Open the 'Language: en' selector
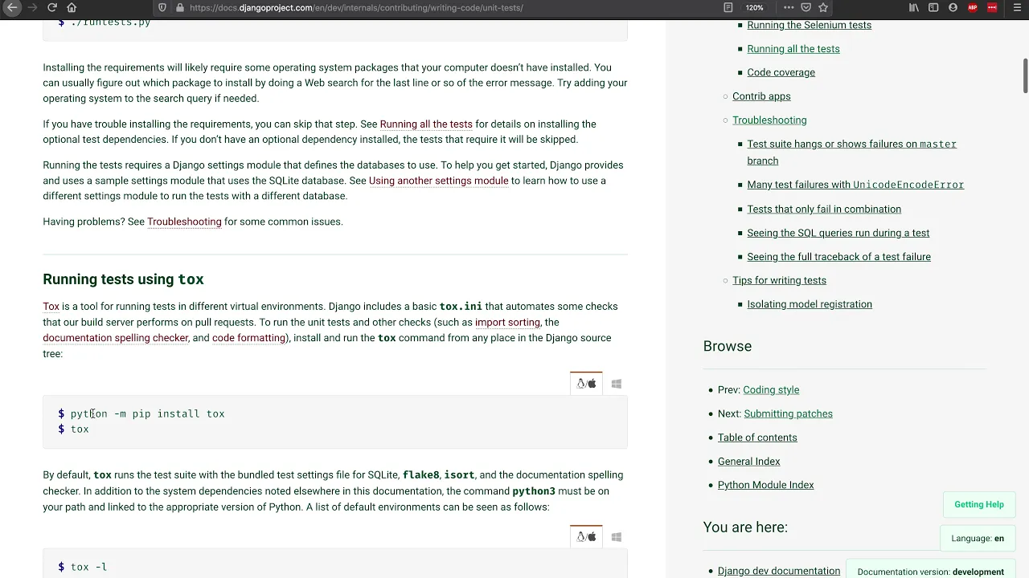Image resolution: width=1029 pixels, height=578 pixels. tap(977, 539)
